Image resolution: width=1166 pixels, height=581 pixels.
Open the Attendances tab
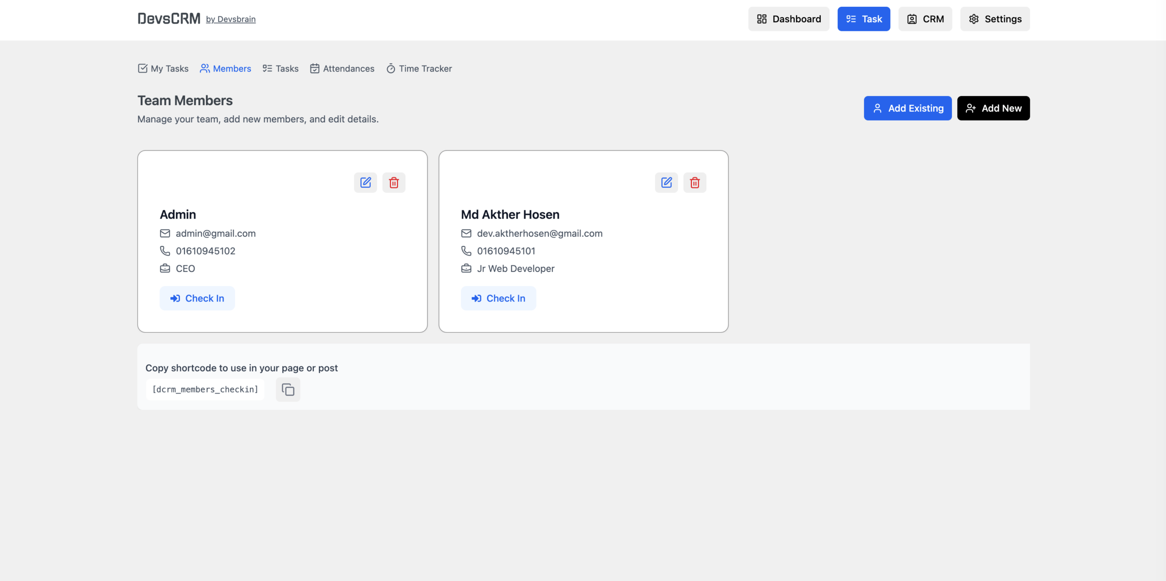pyautogui.click(x=342, y=69)
